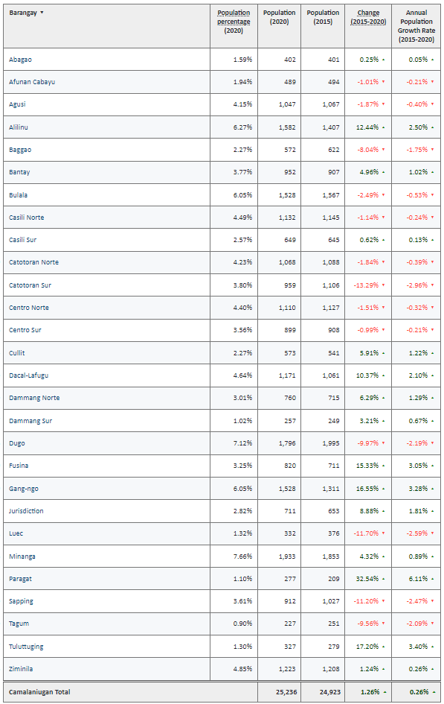
Task: Sort table by Barangay column arrow
Action: coord(42,13)
